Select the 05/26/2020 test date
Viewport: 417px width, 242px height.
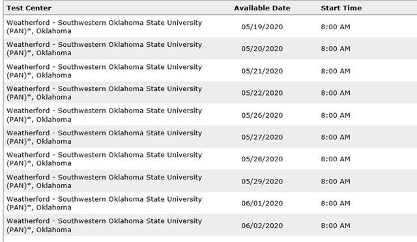coord(262,115)
